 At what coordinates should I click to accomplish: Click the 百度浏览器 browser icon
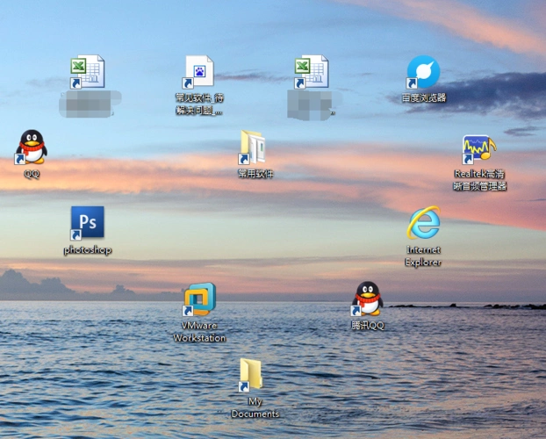(x=423, y=73)
